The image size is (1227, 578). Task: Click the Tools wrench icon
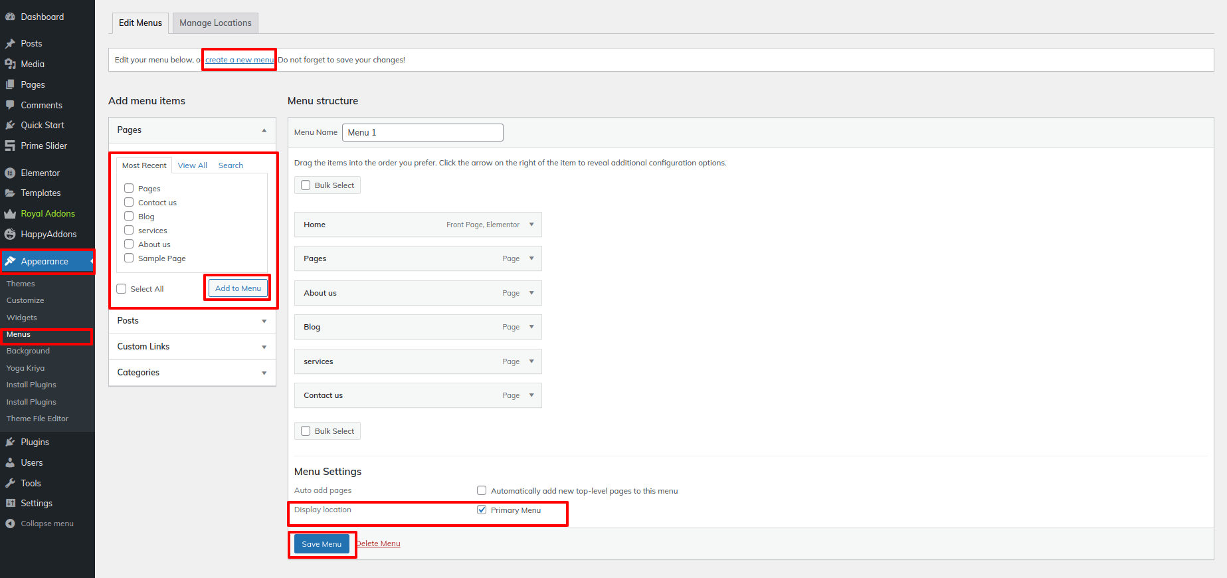(x=10, y=483)
